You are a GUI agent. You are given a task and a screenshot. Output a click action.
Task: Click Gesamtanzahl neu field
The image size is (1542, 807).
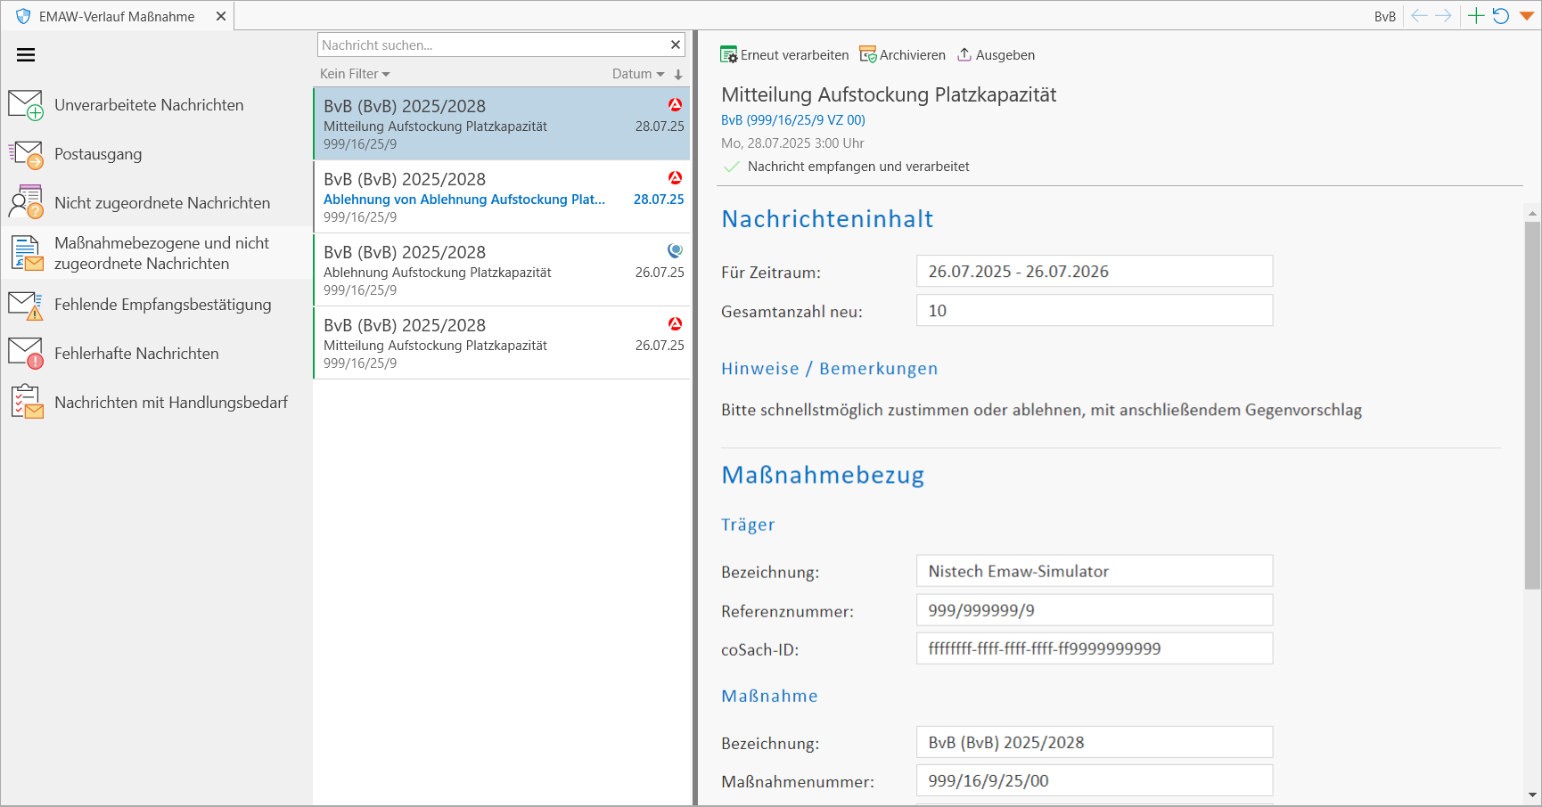tap(1095, 311)
